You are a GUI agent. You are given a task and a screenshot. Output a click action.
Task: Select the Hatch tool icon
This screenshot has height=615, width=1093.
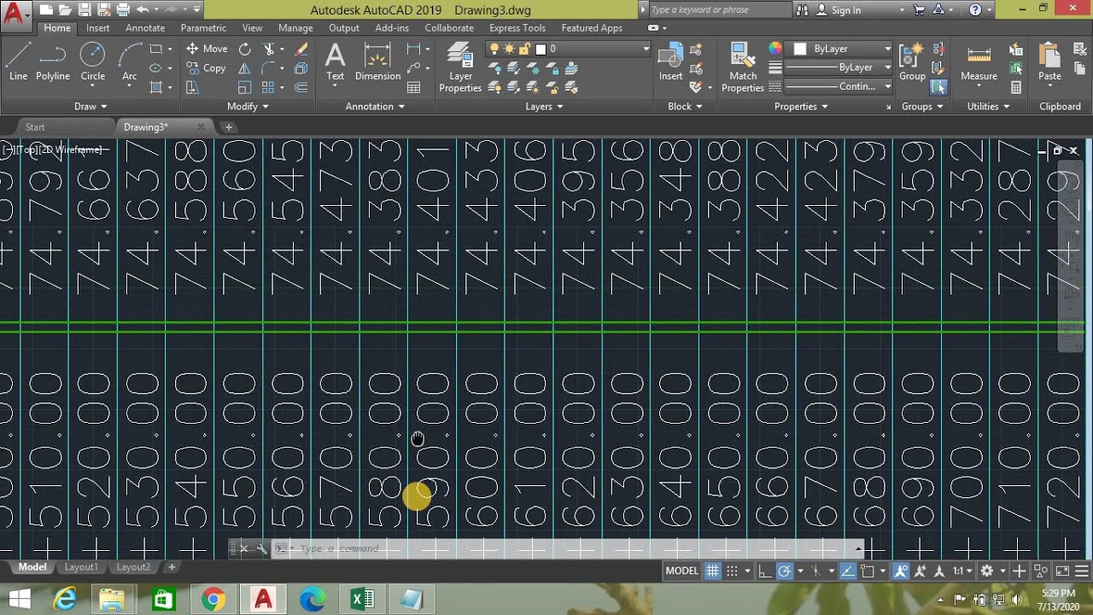[x=156, y=87]
